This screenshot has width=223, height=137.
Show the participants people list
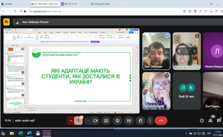coord(211,121)
